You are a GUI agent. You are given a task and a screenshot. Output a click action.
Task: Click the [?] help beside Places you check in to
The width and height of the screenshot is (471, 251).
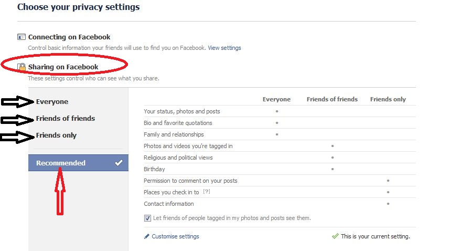[x=206, y=192]
